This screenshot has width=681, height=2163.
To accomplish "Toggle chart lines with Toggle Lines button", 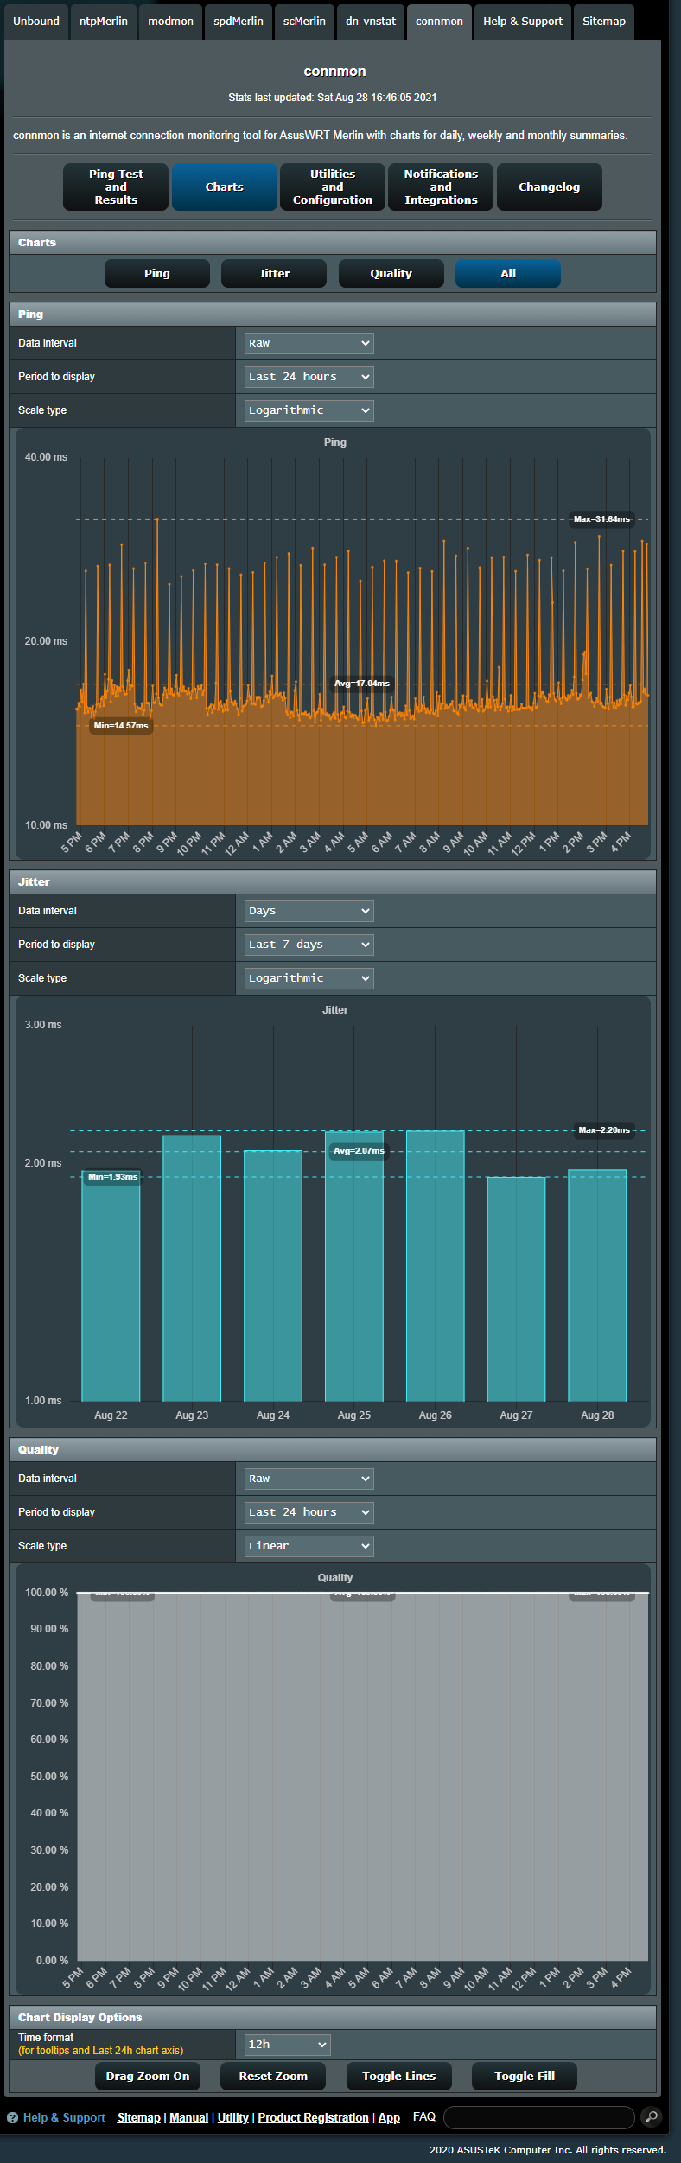I will coord(398,2076).
